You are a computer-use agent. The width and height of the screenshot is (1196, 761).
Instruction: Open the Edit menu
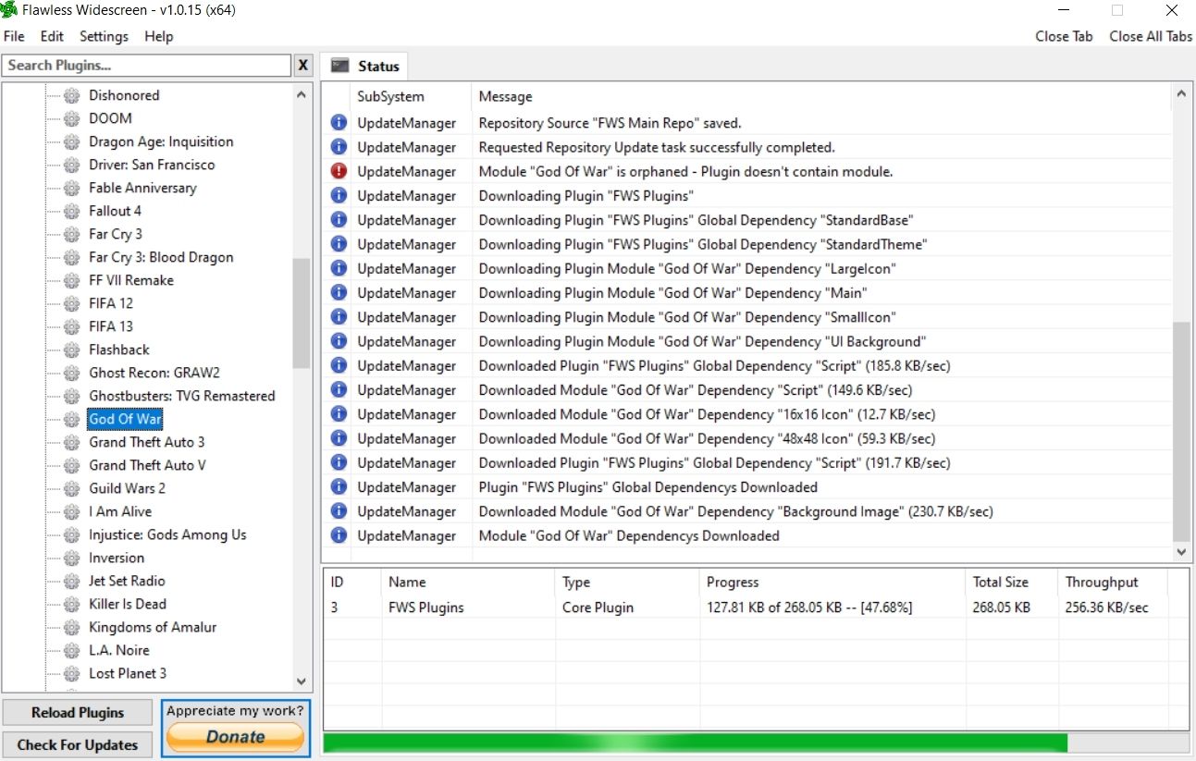(x=52, y=36)
